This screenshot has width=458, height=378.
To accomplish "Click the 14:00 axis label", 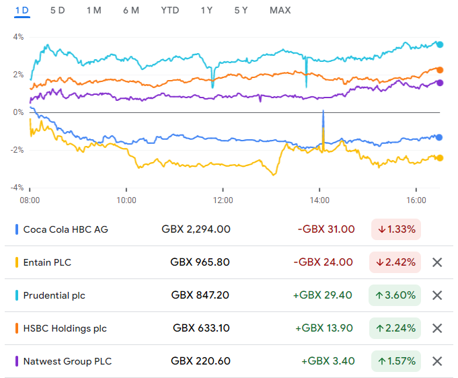I will (x=319, y=200).
